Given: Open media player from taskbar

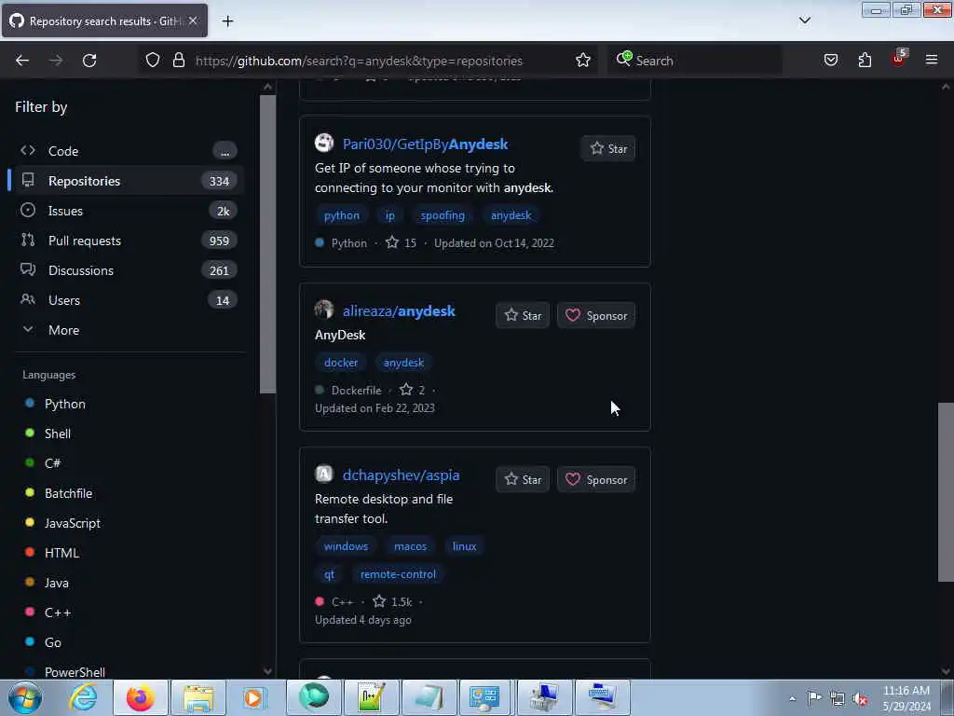Looking at the screenshot, I should click(x=255, y=697).
